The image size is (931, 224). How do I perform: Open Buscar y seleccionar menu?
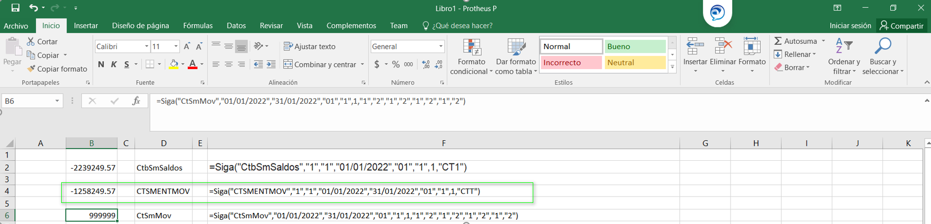click(883, 56)
